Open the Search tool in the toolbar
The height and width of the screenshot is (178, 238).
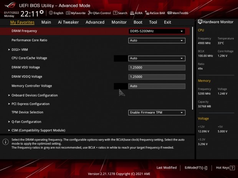[121, 13]
